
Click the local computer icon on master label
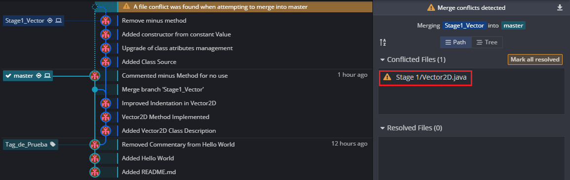[x=47, y=76]
